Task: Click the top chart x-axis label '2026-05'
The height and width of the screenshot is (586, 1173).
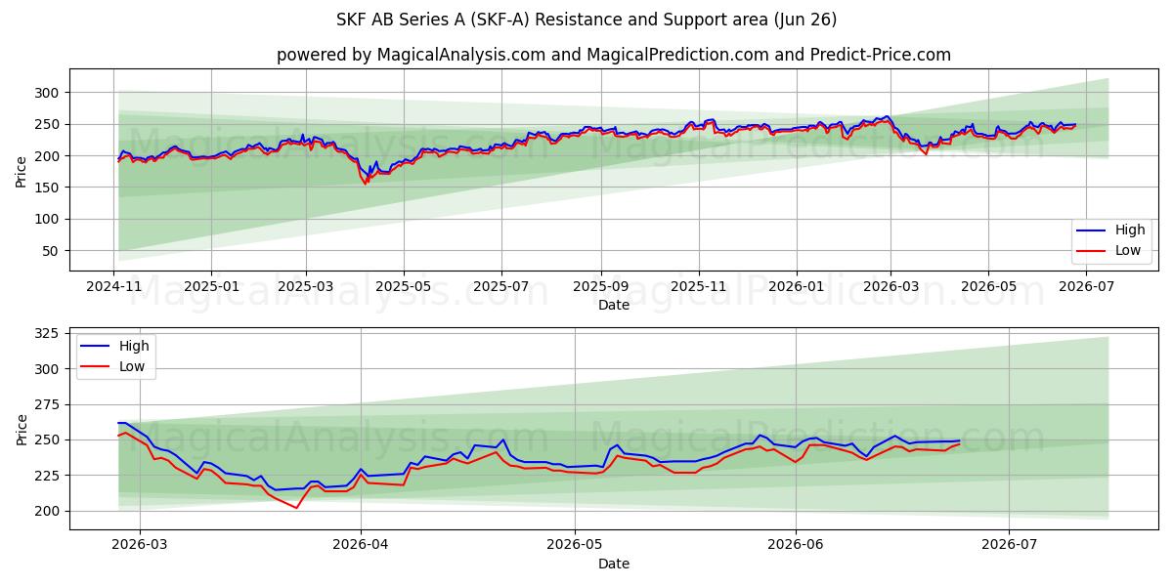Action: tap(987, 286)
